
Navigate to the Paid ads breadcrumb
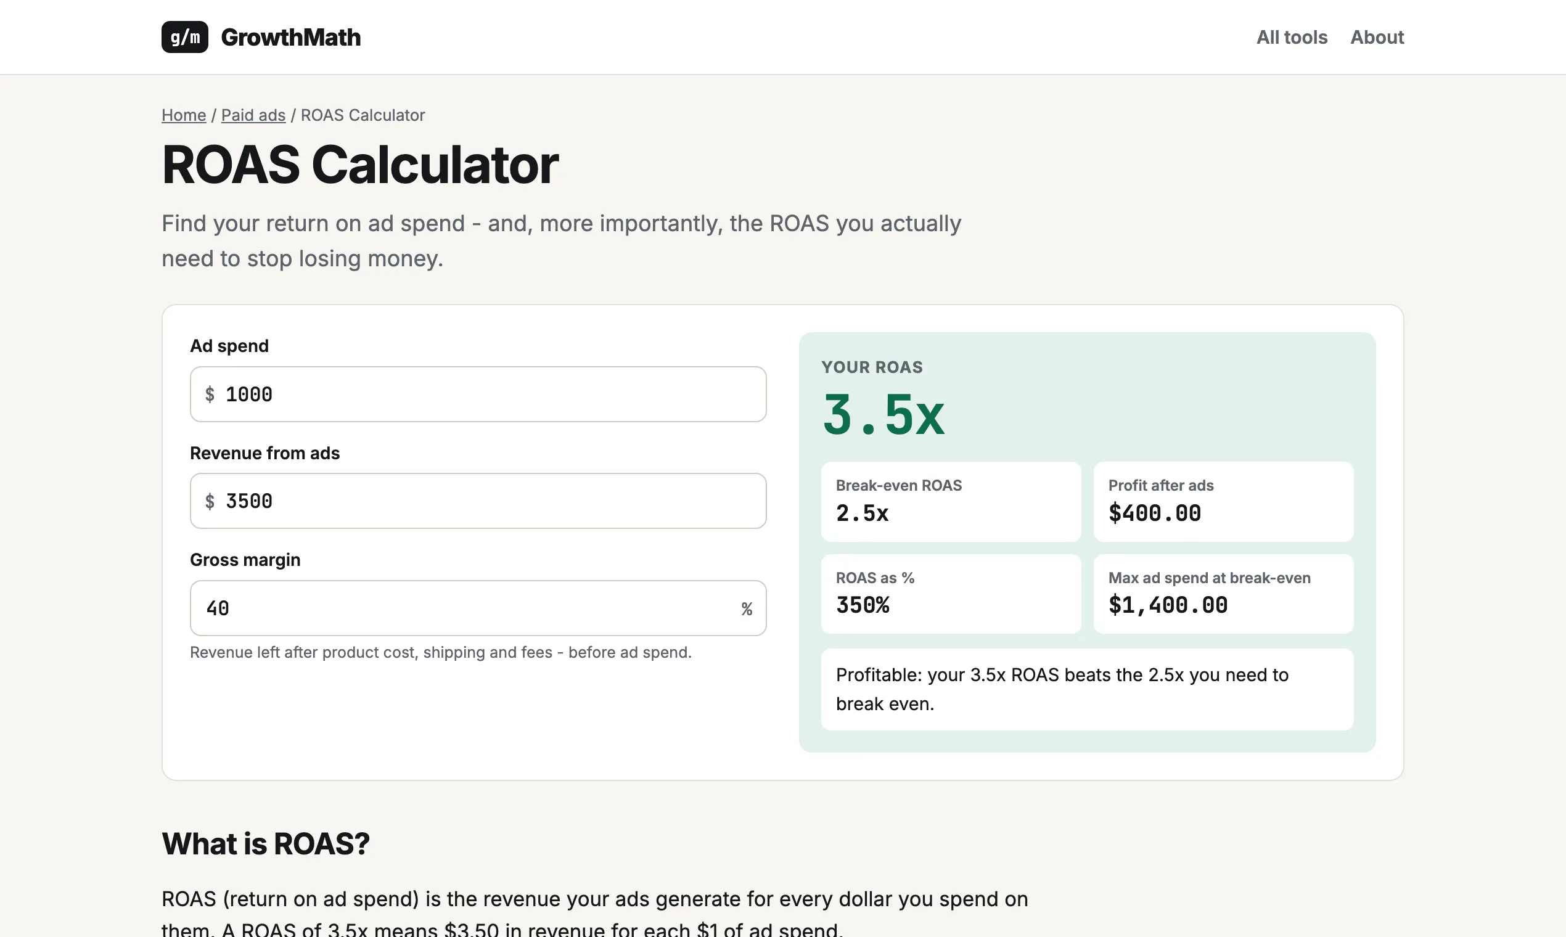coord(253,115)
